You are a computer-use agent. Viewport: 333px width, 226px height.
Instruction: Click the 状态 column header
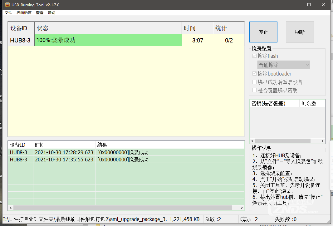point(108,28)
